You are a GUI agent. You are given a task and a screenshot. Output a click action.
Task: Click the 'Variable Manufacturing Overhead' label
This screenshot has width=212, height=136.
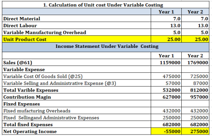click(x=45, y=32)
